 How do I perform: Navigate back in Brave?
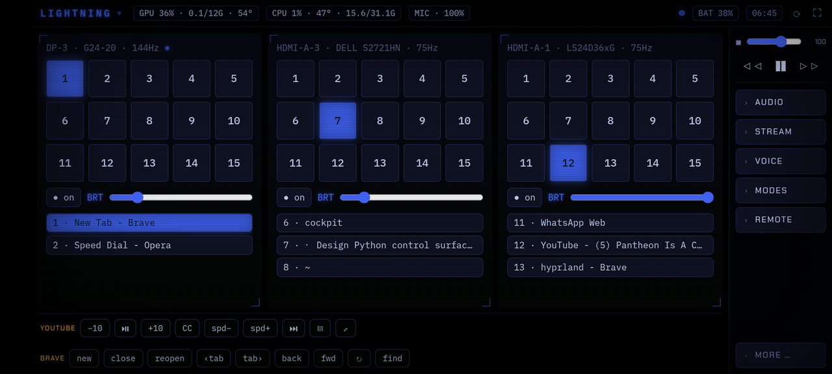tap(292, 358)
